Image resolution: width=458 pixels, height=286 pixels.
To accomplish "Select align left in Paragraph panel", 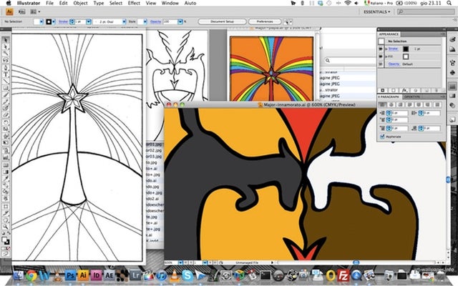I will pos(382,104).
